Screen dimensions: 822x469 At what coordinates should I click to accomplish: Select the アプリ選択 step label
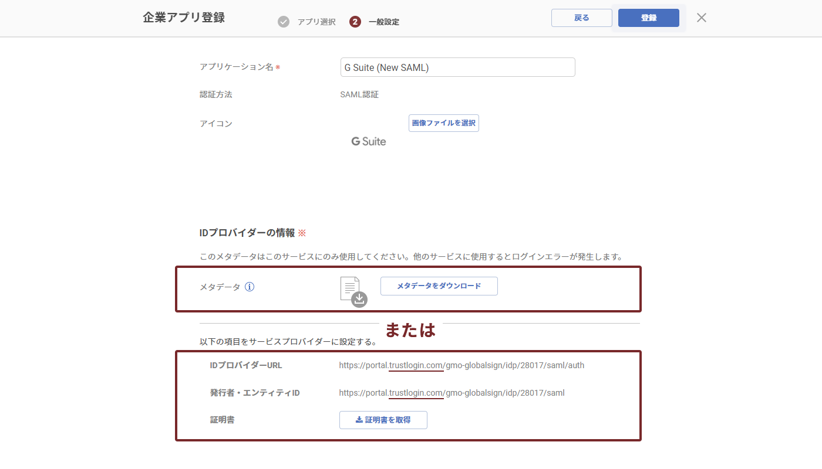click(316, 22)
